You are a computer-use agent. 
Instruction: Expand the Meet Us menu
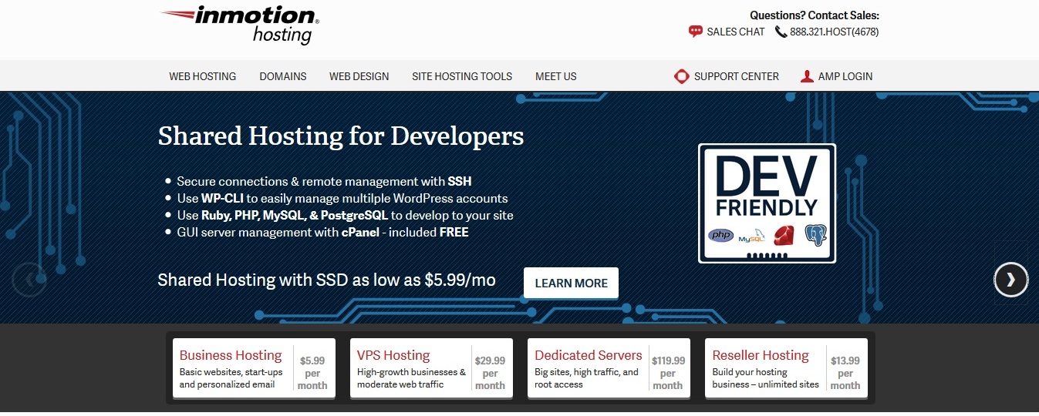coord(555,76)
